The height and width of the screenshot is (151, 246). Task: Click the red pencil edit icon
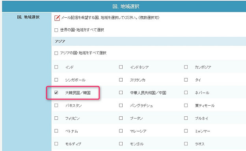(x=57, y=18)
